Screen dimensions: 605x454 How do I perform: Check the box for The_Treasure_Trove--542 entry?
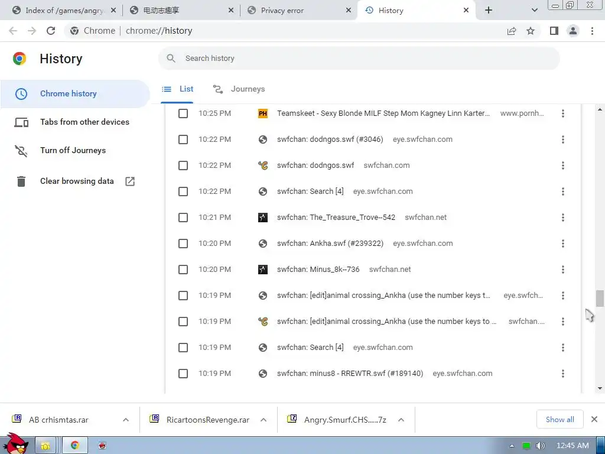(x=183, y=218)
